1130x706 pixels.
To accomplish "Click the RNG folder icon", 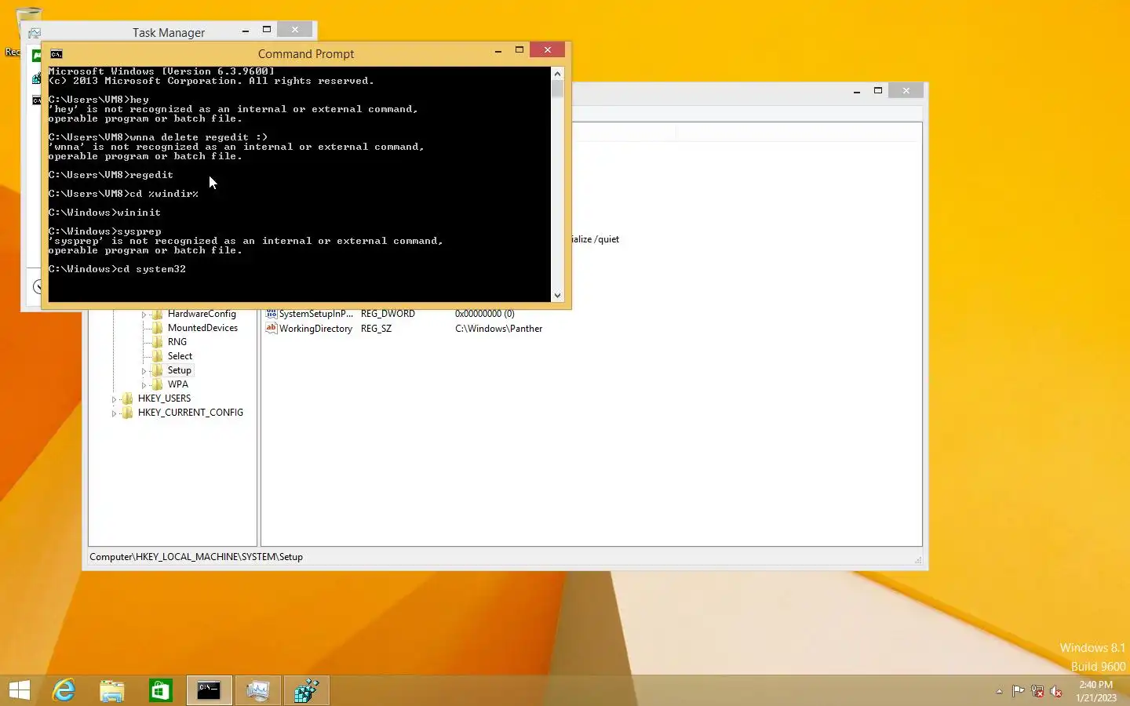I will click(157, 342).
